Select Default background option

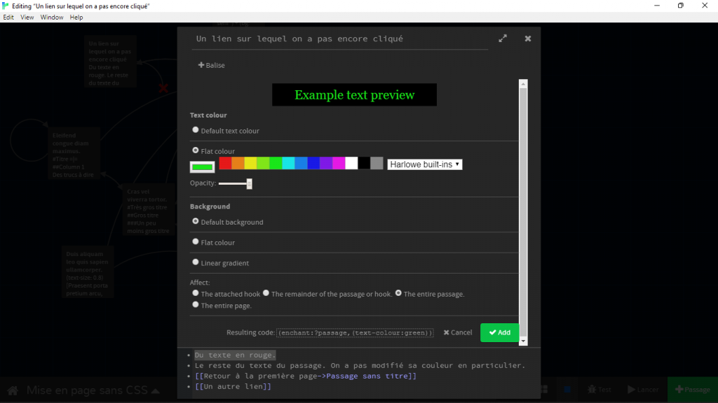point(196,221)
